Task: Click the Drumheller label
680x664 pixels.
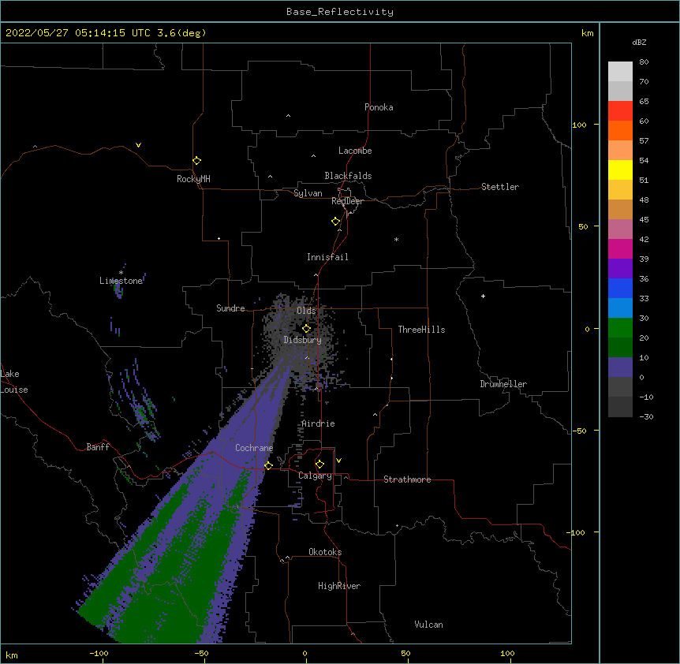Action: (x=503, y=384)
